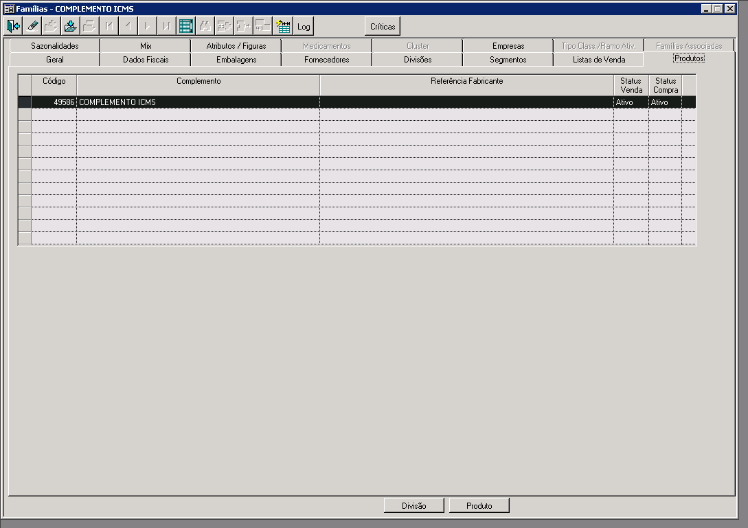
Task: Minimize the Famílias window
Action: coord(706,9)
